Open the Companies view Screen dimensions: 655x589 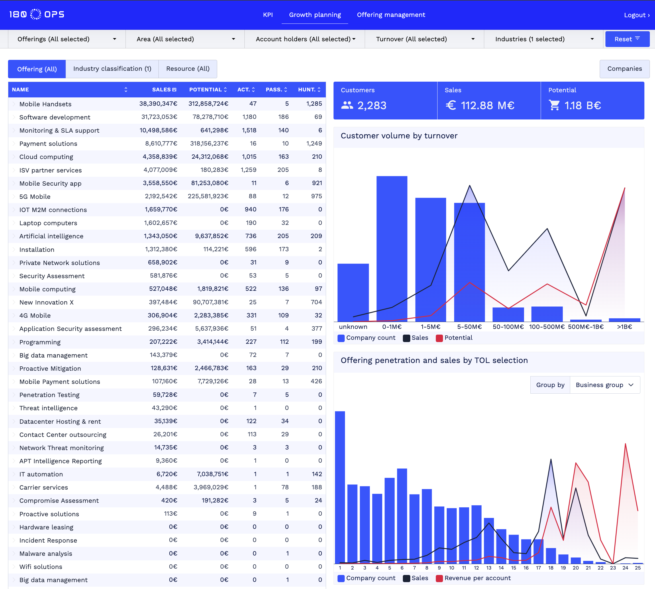(624, 68)
